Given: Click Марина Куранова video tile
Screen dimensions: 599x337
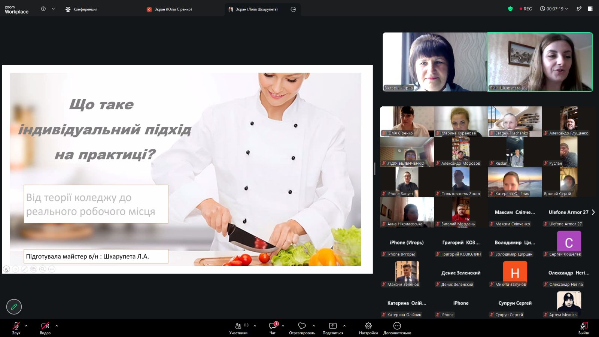Looking at the screenshot, I should pyautogui.click(x=461, y=121).
